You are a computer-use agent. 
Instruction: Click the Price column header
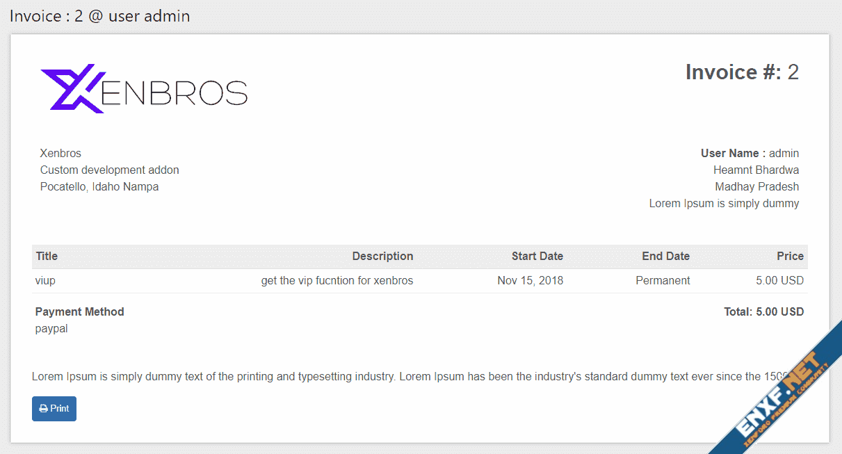point(790,257)
